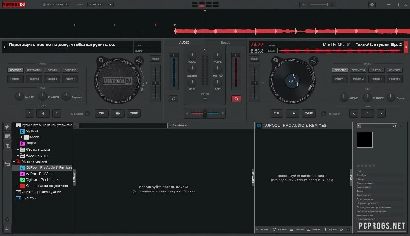This screenshot has width=410, height=236.
Task: Open the STARTER layout dropdown
Action: tap(100, 4)
